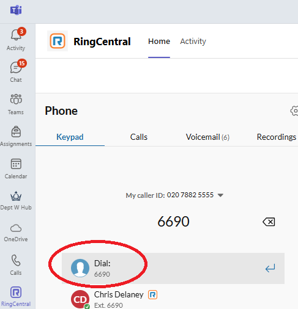The width and height of the screenshot is (298, 309).
Task: Select the Keypad tab
Action: 70,137
